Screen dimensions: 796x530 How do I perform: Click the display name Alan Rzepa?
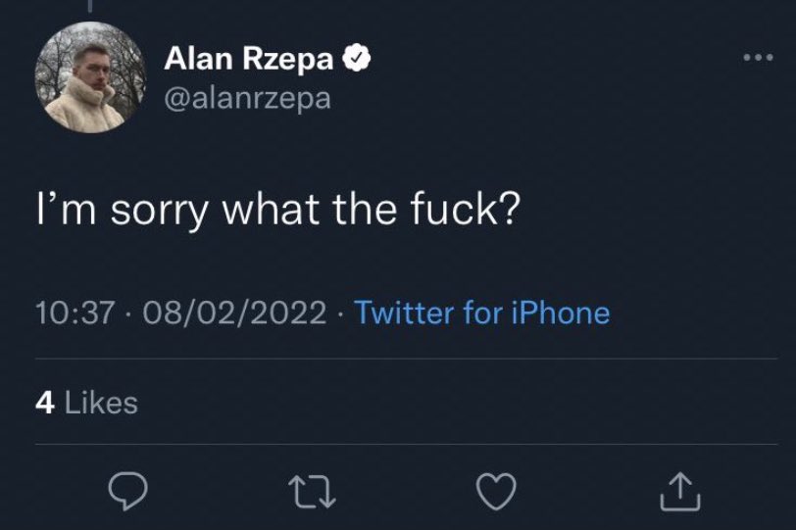tap(250, 61)
